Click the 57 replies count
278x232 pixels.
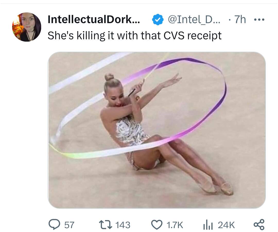(x=69, y=225)
